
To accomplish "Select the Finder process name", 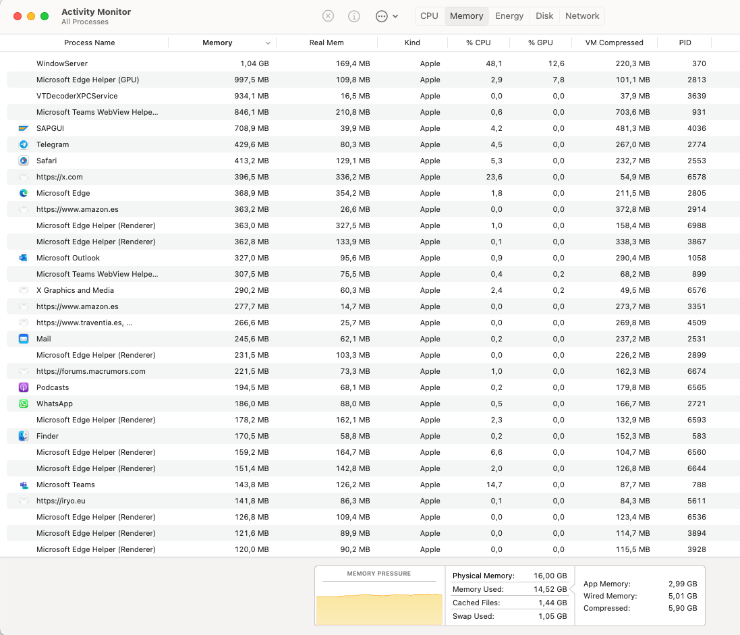I will (47, 436).
